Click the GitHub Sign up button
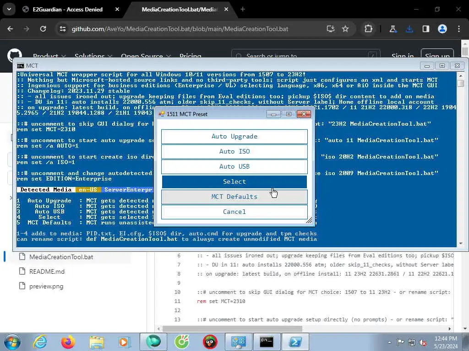The height and width of the screenshot is (351, 469). [x=437, y=56]
